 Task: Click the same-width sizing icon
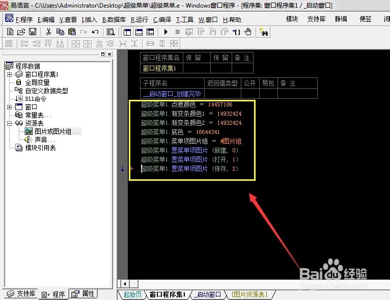[150, 44]
